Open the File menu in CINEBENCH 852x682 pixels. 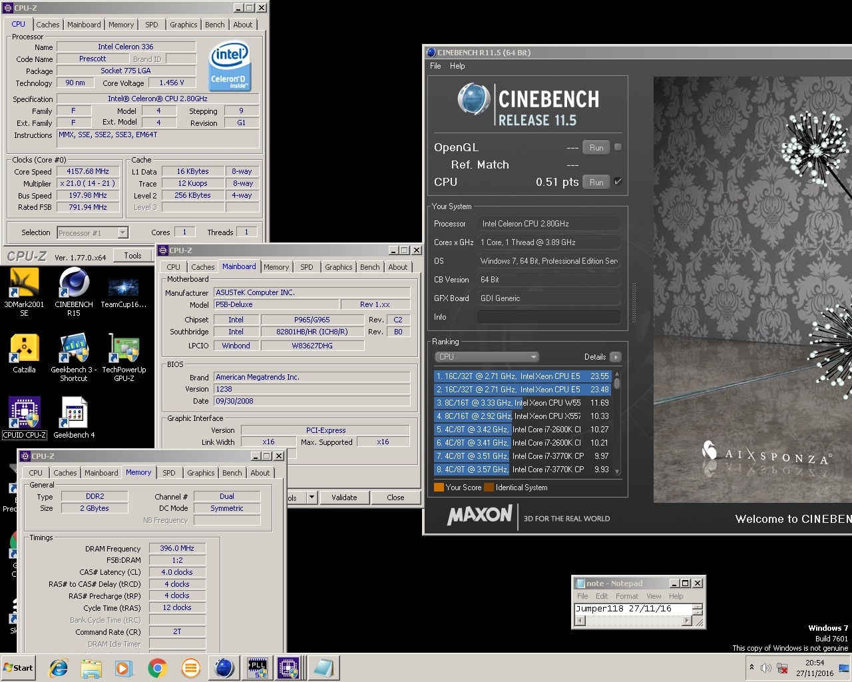(x=435, y=66)
